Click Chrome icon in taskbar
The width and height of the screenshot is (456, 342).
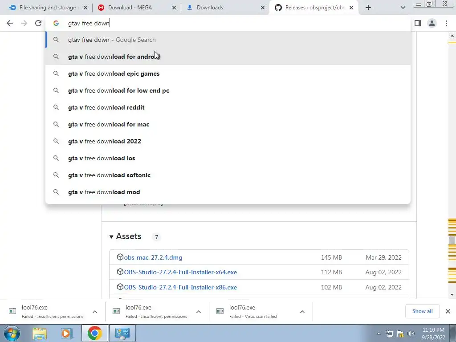[94, 333]
